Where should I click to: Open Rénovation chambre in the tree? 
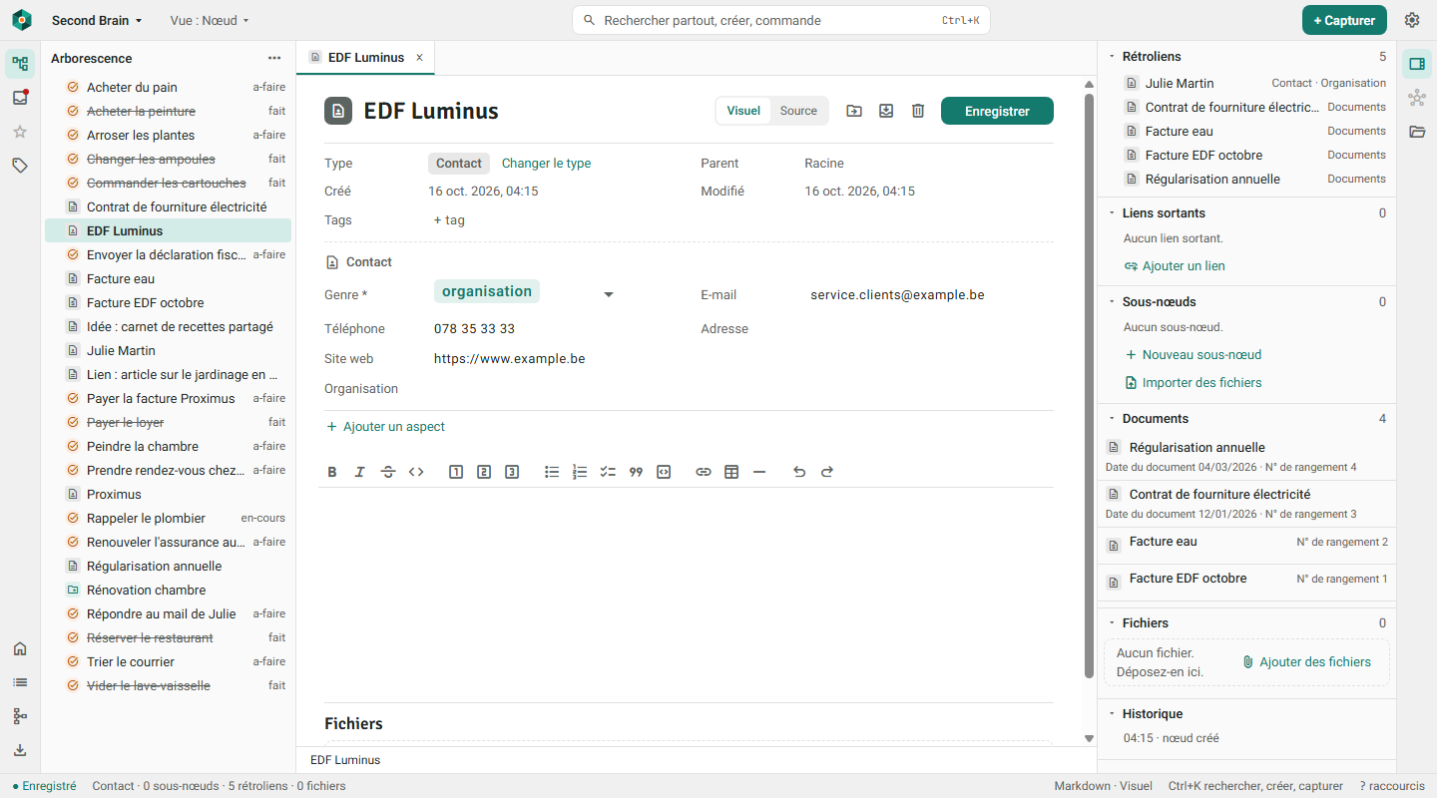tap(168, 591)
